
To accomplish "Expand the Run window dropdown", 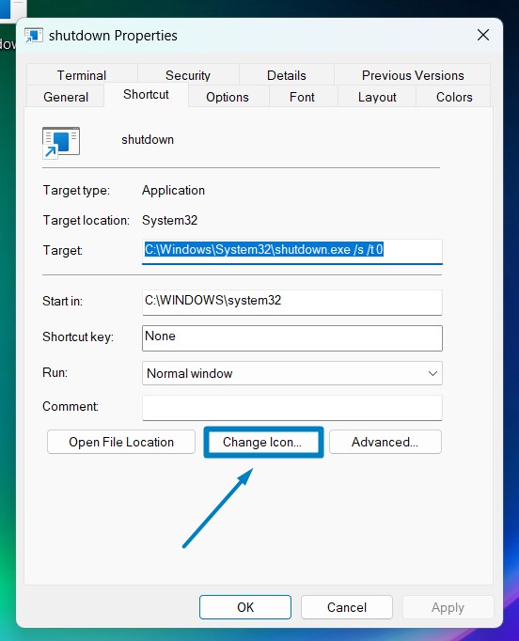I will 292,373.
